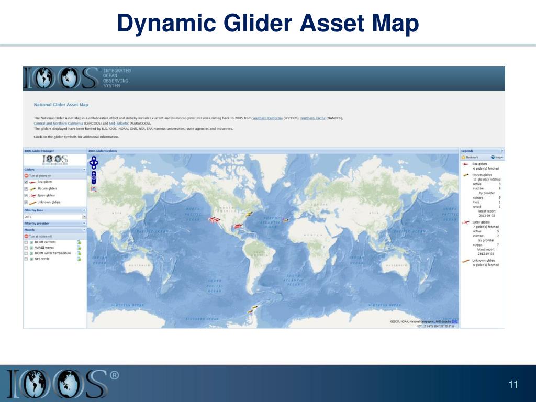
Task: Pan the map down with the arrow
Action: [x=94, y=167]
